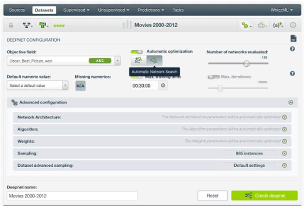Click the Movies 2000-2012 title
304x206 pixels.
[x=156, y=25]
